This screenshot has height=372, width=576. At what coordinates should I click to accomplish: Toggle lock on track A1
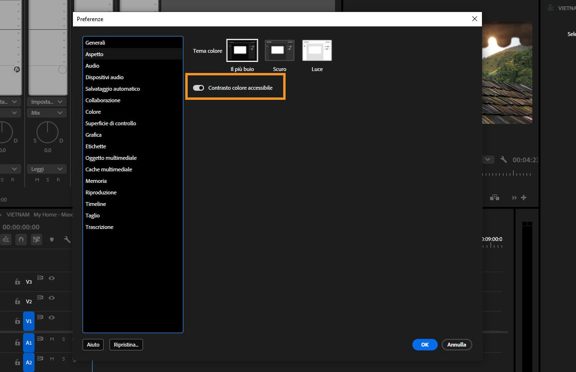click(17, 343)
